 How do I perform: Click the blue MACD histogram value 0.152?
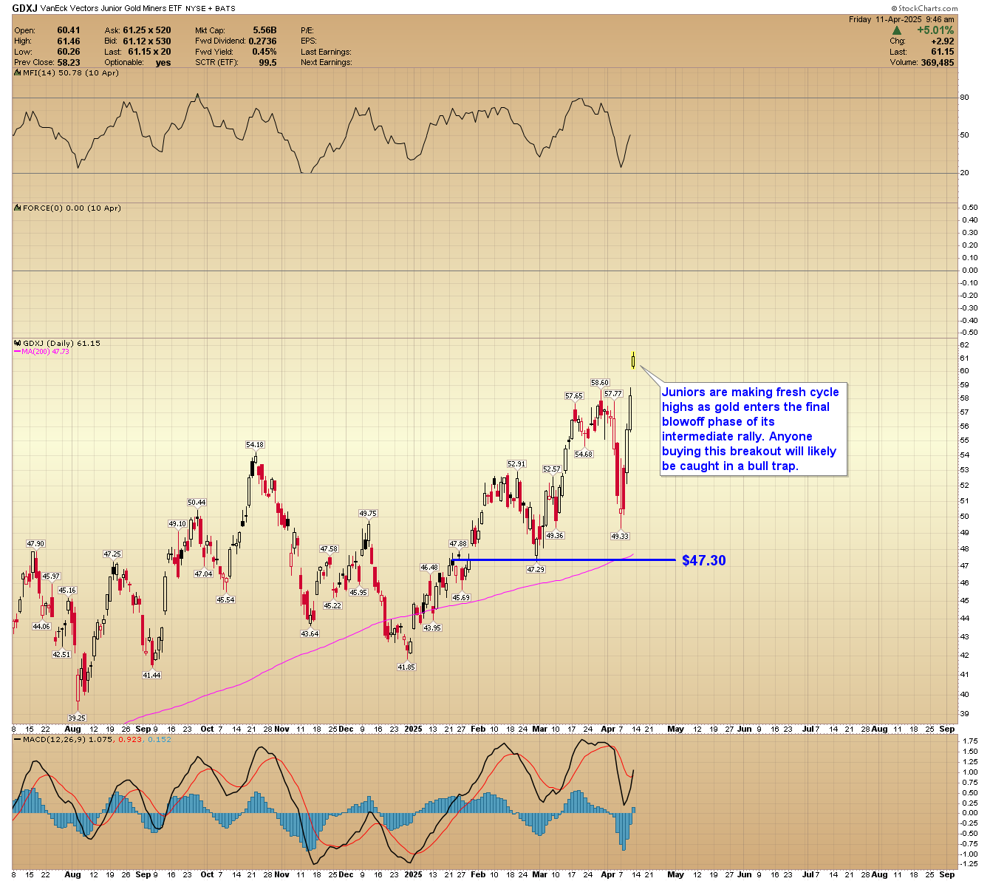pos(160,739)
